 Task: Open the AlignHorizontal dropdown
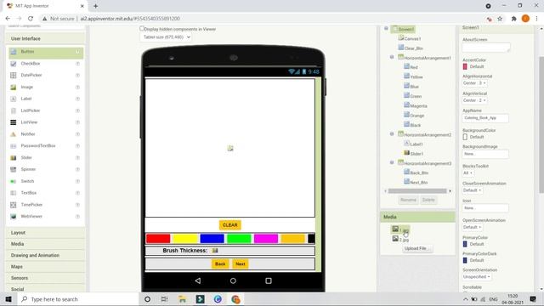point(474,83)
